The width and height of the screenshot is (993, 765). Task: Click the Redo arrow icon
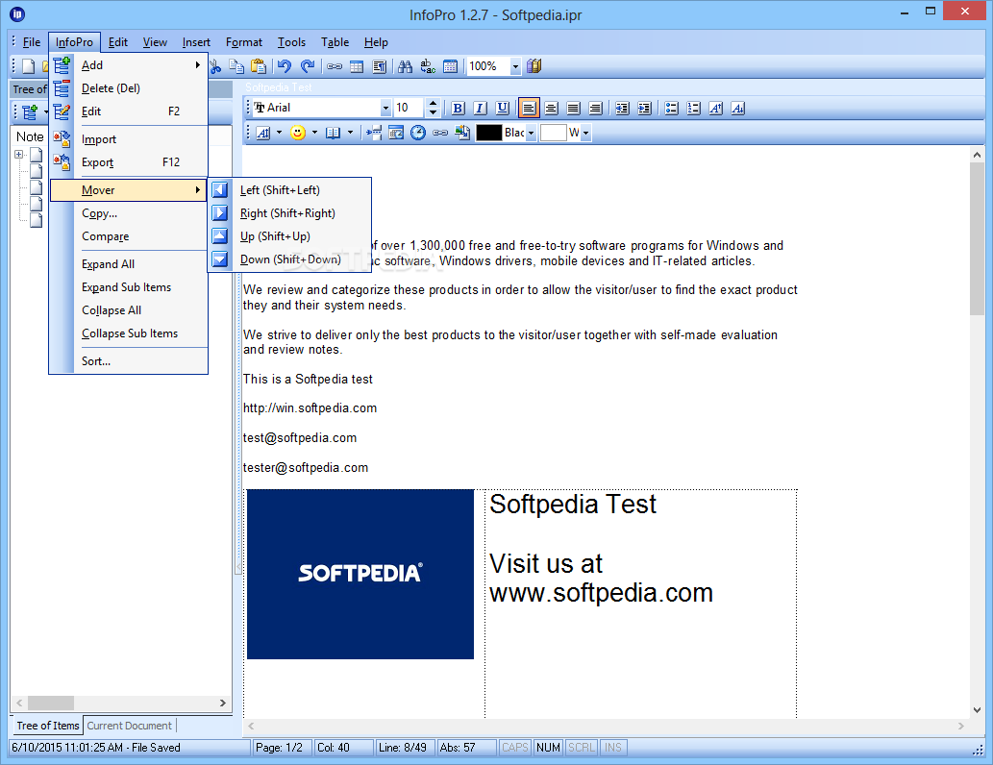coord(308,66)
